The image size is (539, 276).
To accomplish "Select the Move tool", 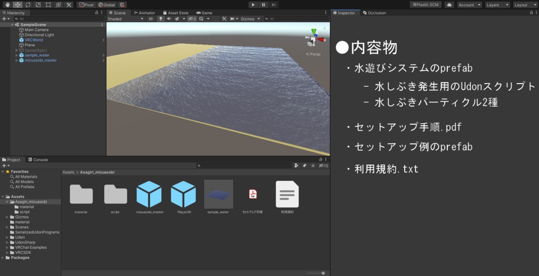I will (x=17, y=5).
